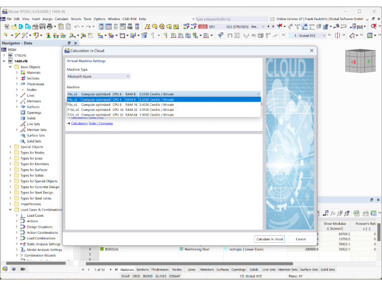Click the Reinforcing Steel color swatch
Image resolution: width=382 pixels, height=286 pixels.
(x=181, y=249)
